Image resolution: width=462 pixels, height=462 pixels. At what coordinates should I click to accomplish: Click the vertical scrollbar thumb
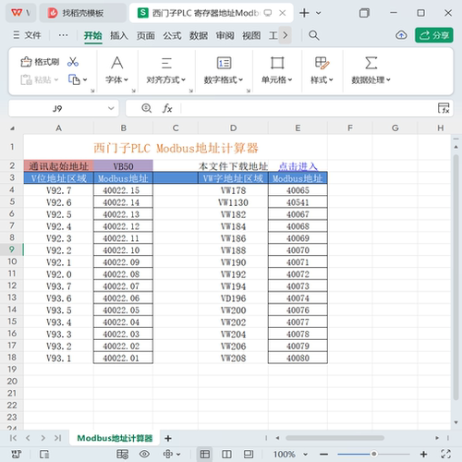[456, 277]
